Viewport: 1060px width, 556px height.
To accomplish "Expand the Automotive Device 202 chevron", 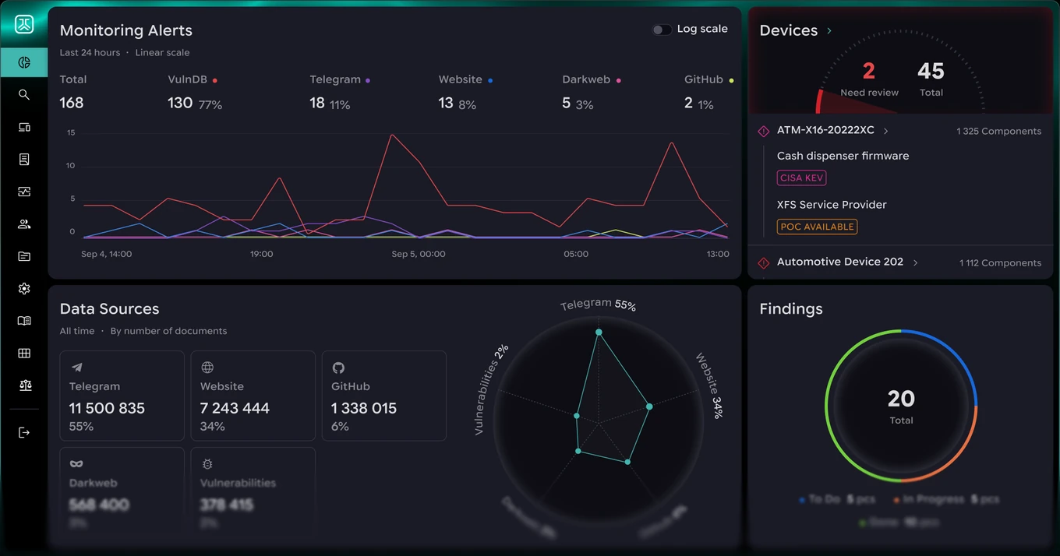I will [x=915, y=262].
